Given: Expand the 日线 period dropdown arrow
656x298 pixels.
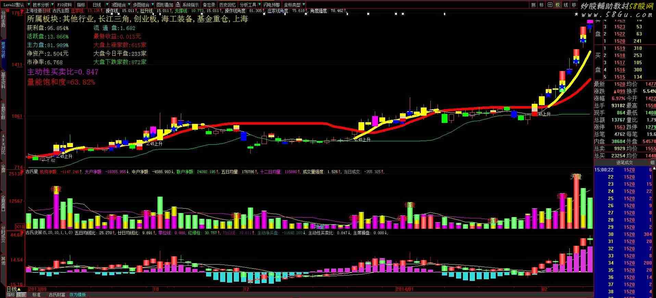Looking at the screenshot, I should [107, 5].
